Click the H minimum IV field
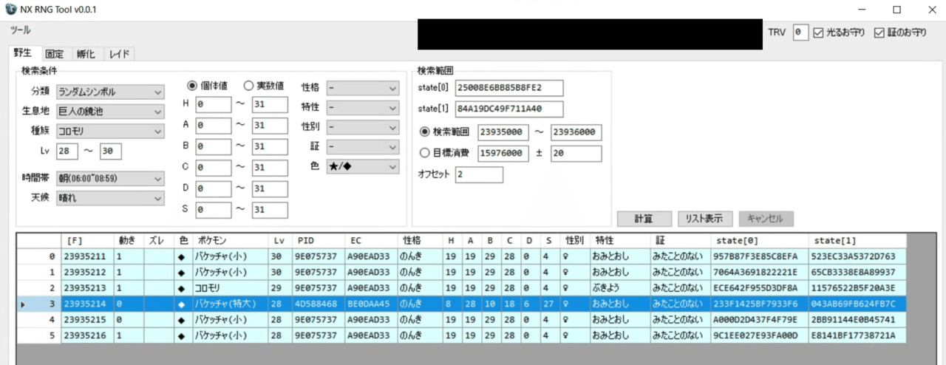Image resolution: width=946 pixels, height=365 pixels. coord(214,105)
